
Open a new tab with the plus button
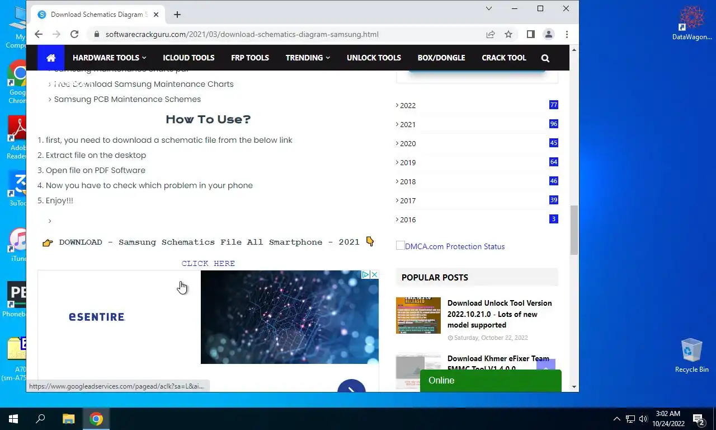[x=177, y=15]
